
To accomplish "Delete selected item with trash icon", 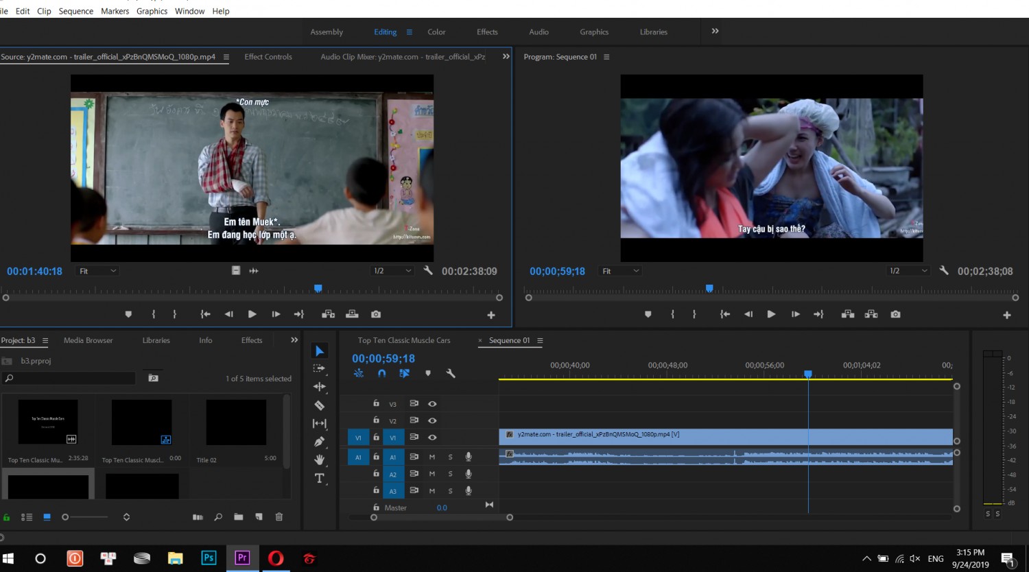I will [279, 517].
